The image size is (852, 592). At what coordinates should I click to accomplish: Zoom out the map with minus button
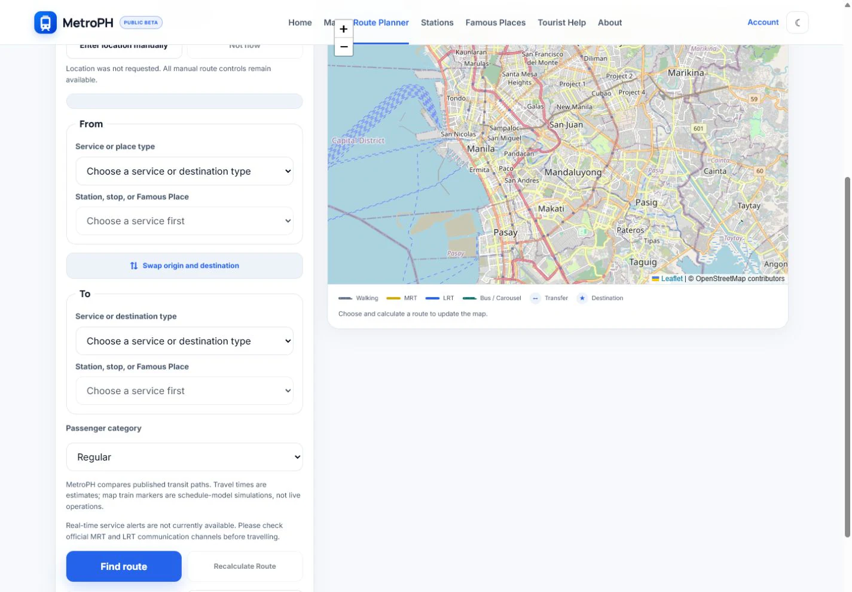(x=344, y=47)
